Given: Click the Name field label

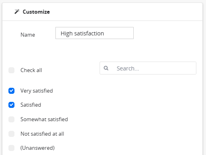Looking at the screenshot, I should pyautogui.click(x=28, y=35).
